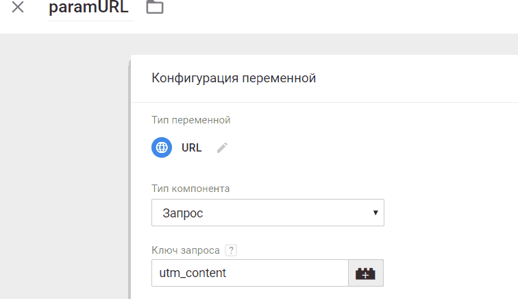
Task: Open the folder selection icon beside paramURL
Action: 155,7
